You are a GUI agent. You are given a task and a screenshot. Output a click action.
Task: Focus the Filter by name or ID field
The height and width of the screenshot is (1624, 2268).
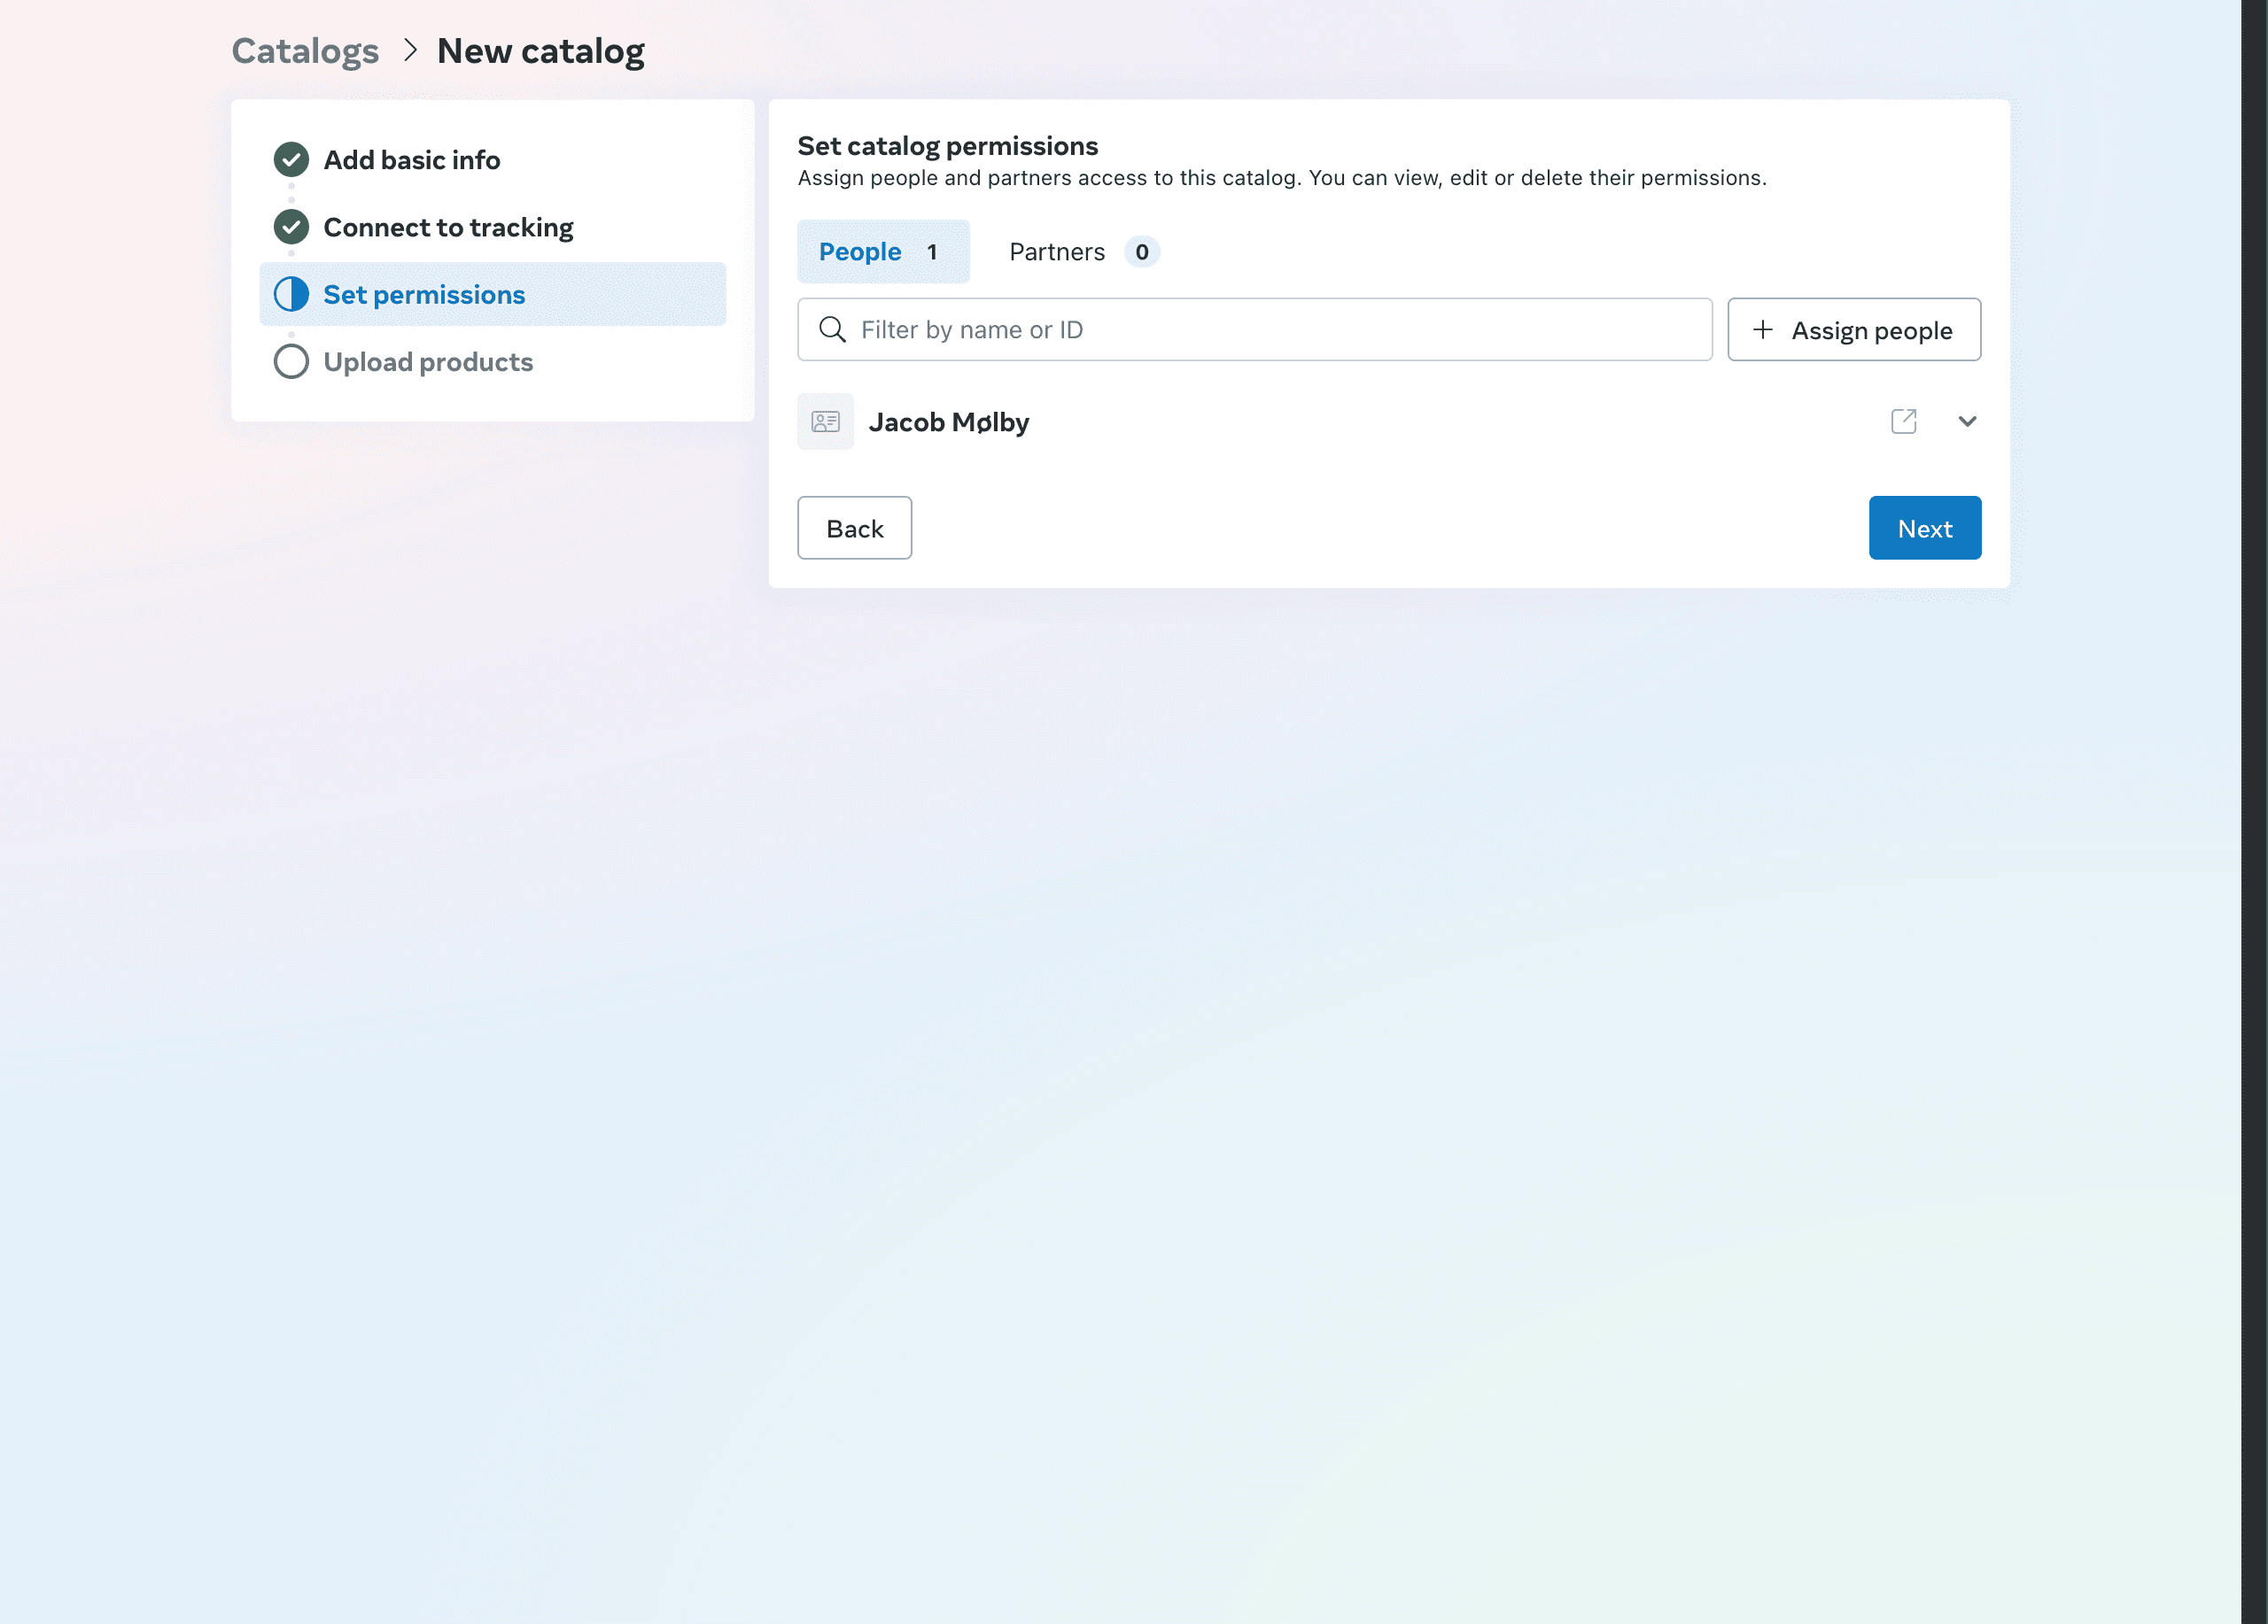1270,329
